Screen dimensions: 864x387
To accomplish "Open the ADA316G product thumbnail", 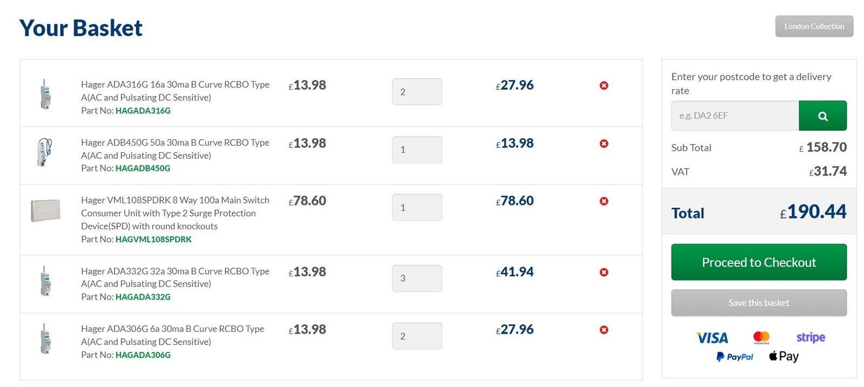I will (x=46, y=94).
